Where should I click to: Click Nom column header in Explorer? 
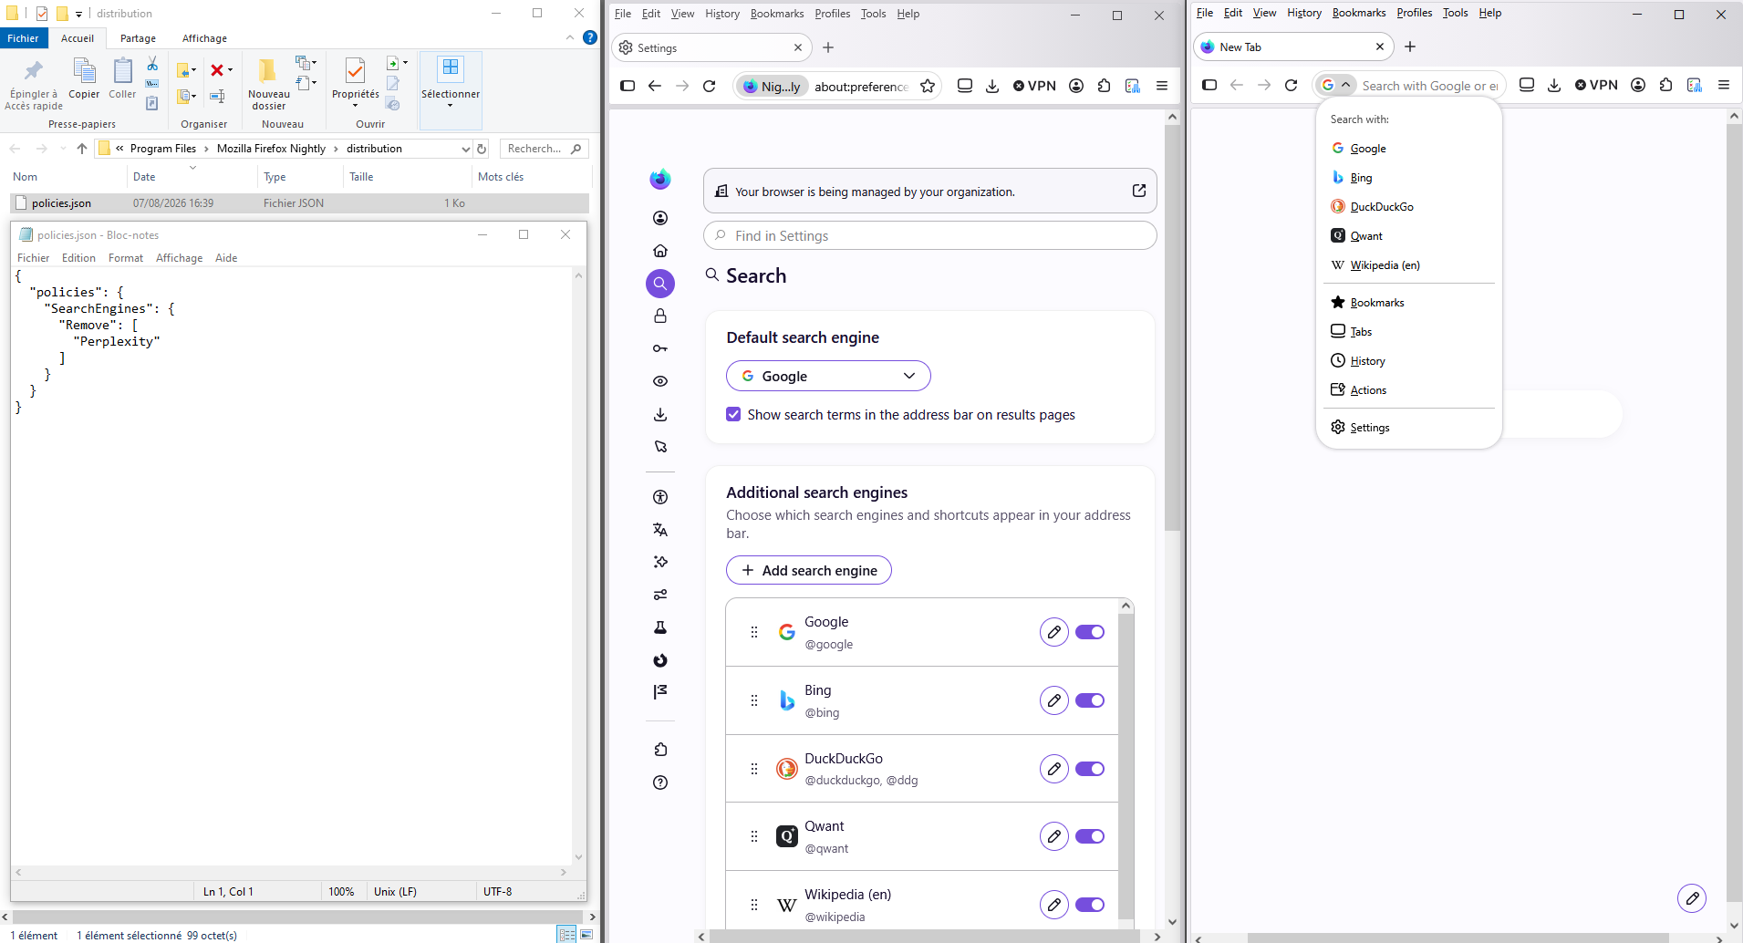click(25, 177)
